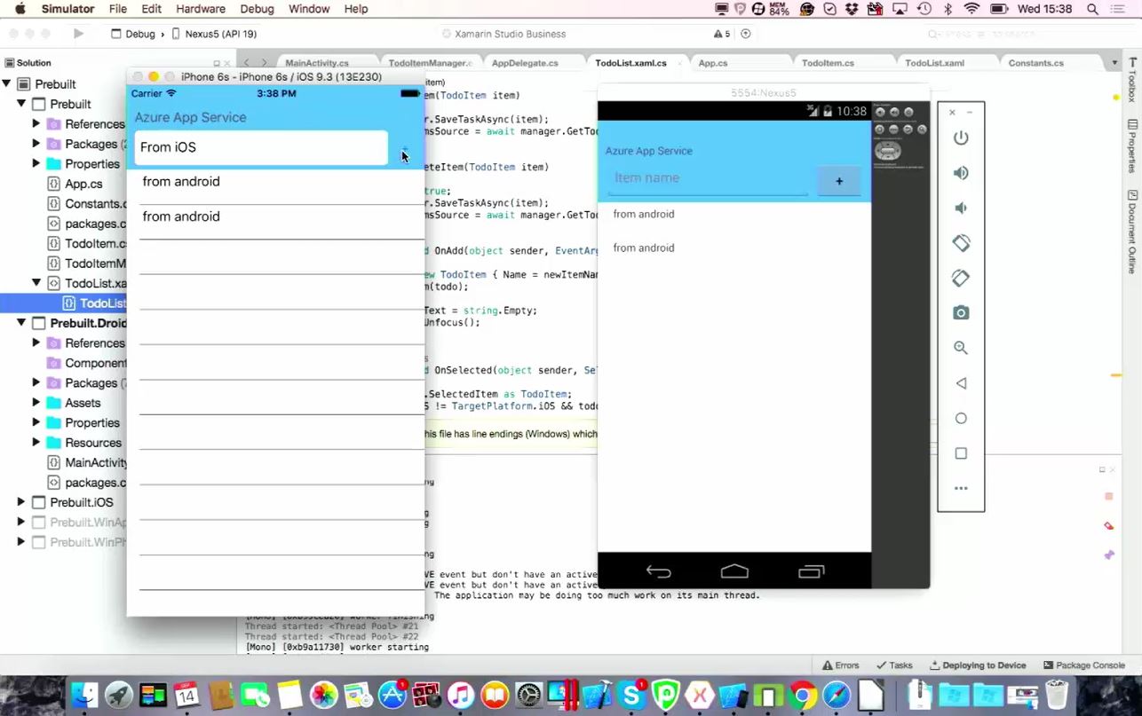Screen dimensions: 1142x716
Task: Click the + add button in iPhone simulator
Action: tap(406, 149)
